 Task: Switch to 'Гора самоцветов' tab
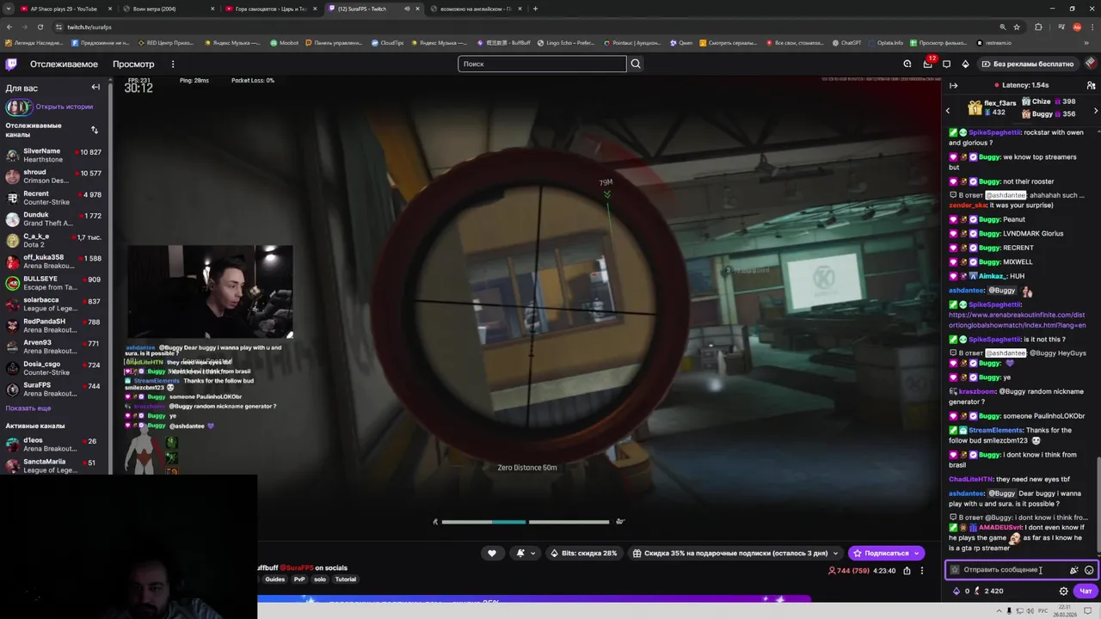pos(270,9)
